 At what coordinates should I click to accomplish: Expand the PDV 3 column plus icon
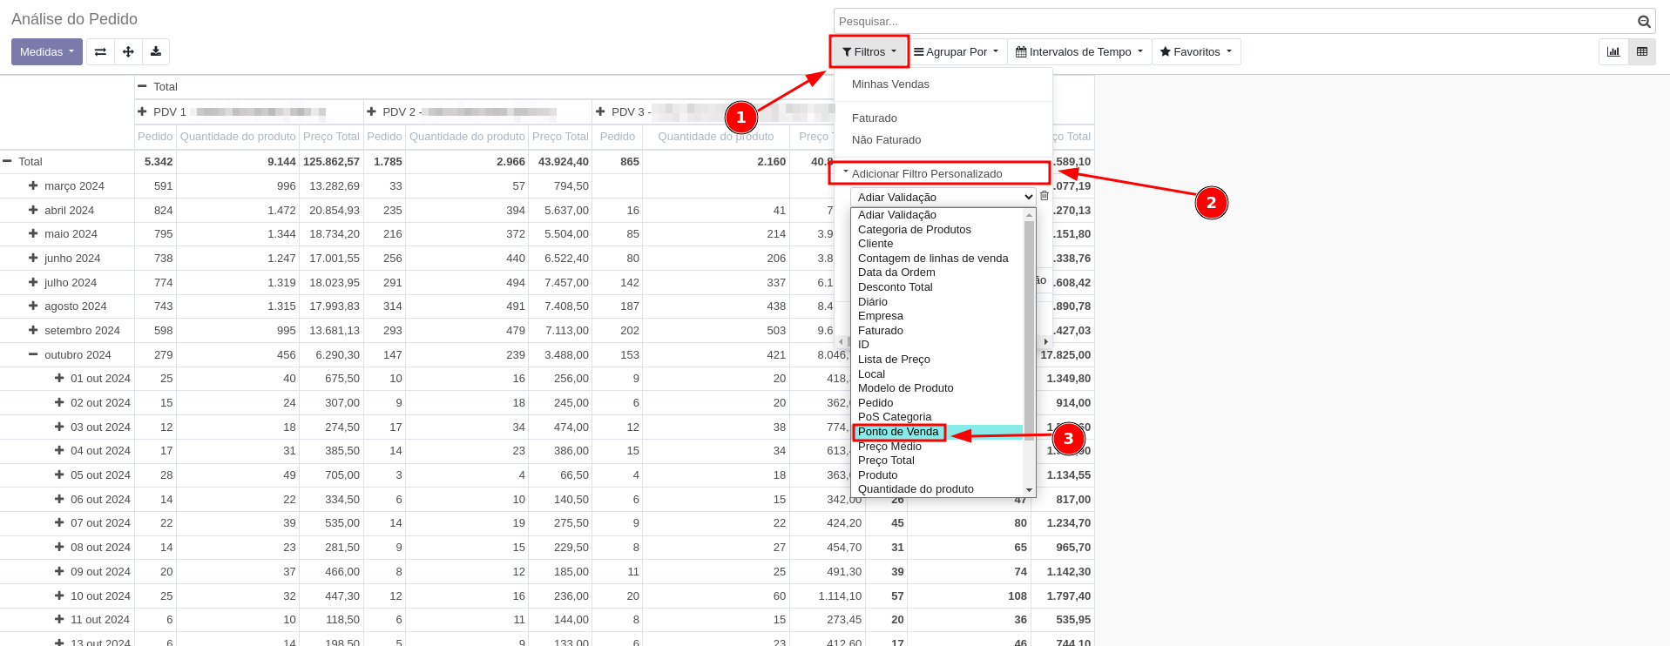[600, 111]
